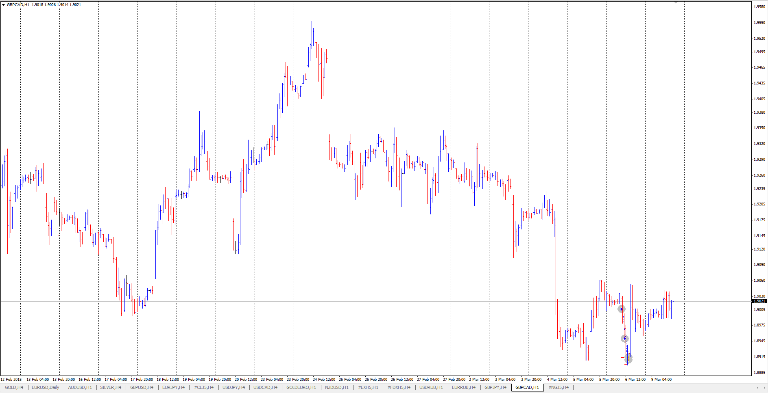Select the EURRUB,H4 tab

tap(464, 387)
